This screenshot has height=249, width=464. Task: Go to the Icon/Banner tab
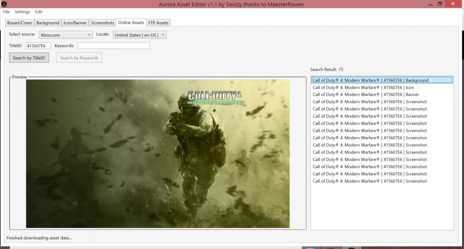click(x=75, y=23)
